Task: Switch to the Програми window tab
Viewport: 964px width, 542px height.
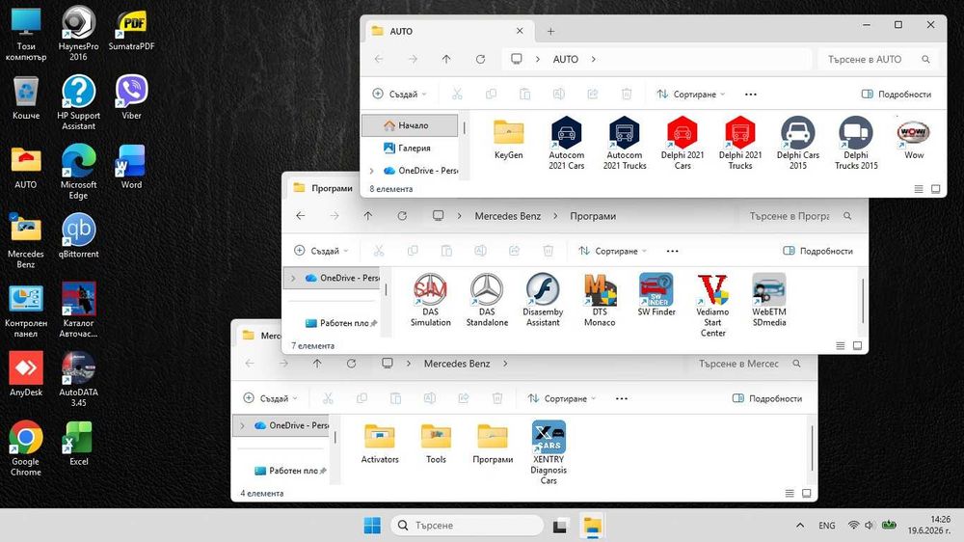Action: [x=323, y=188]
